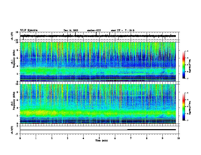Click the ch.1 waveform trace panel
This screenshot has width=201, height=155.
[99, 36]
